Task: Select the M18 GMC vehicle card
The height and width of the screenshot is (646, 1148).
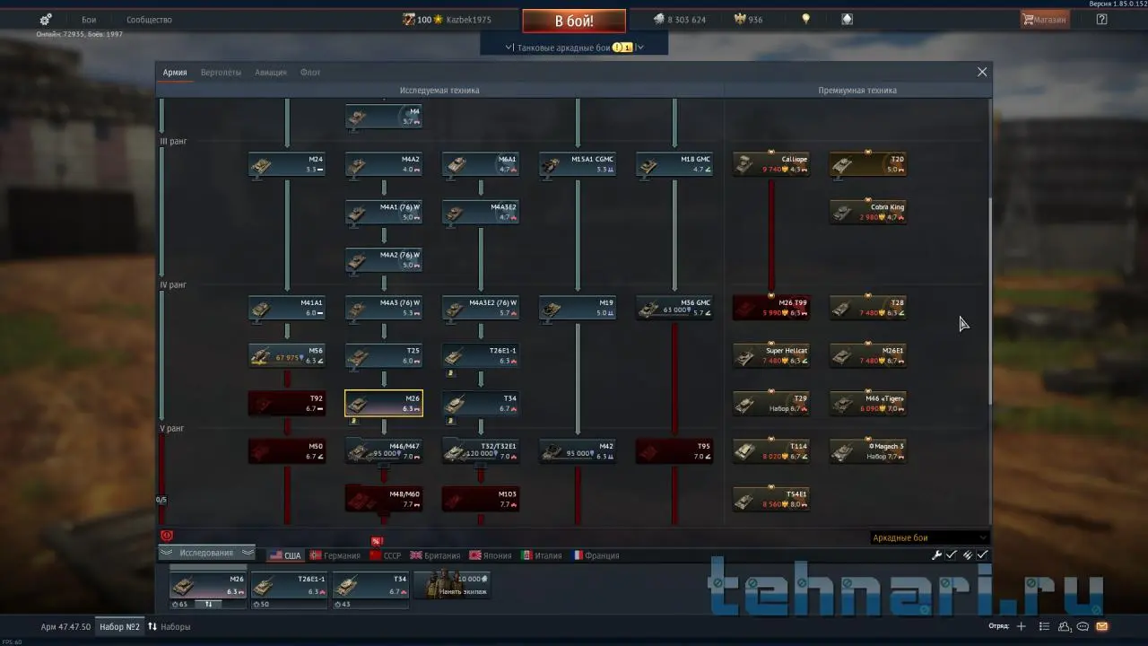Action: pos(674,164)
